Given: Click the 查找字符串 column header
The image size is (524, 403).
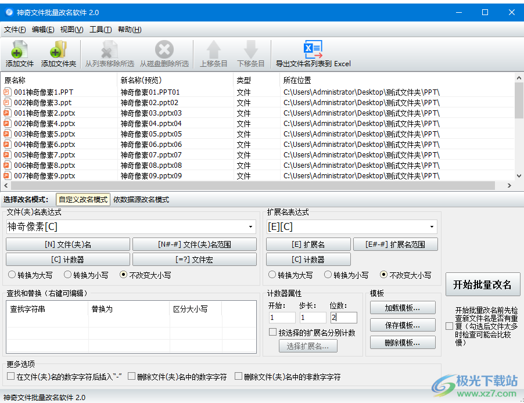Looking at the screenshot, I should pyautogui.click(x=47, y=309).
